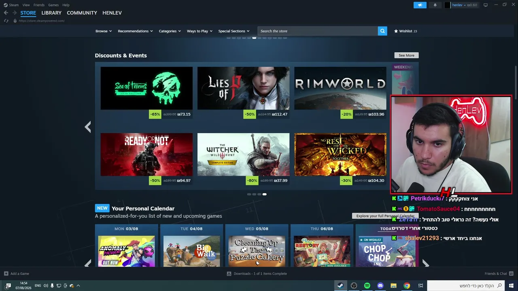Open the Friends & Chat icon

pyautogui.click(x=512, y=274)
